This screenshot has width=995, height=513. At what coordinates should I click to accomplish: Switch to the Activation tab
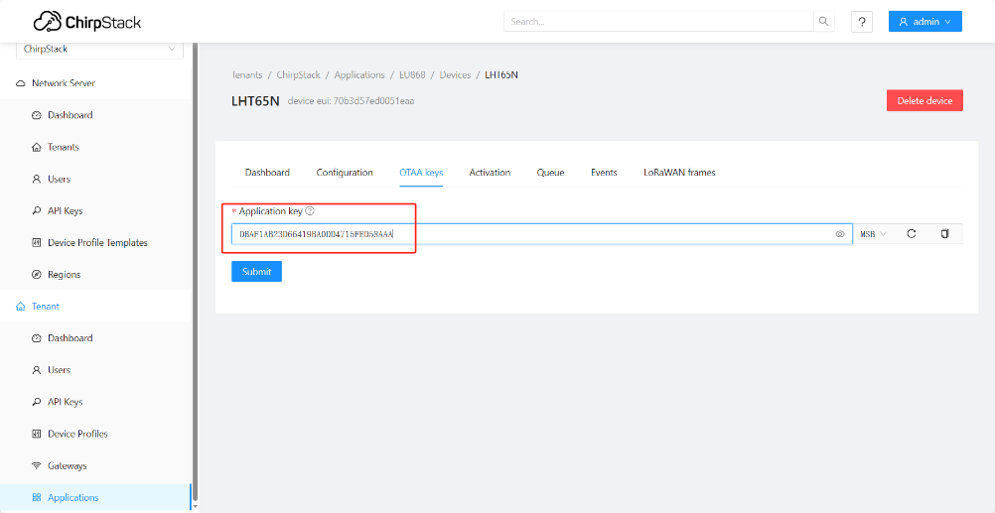tap(490, 173)
